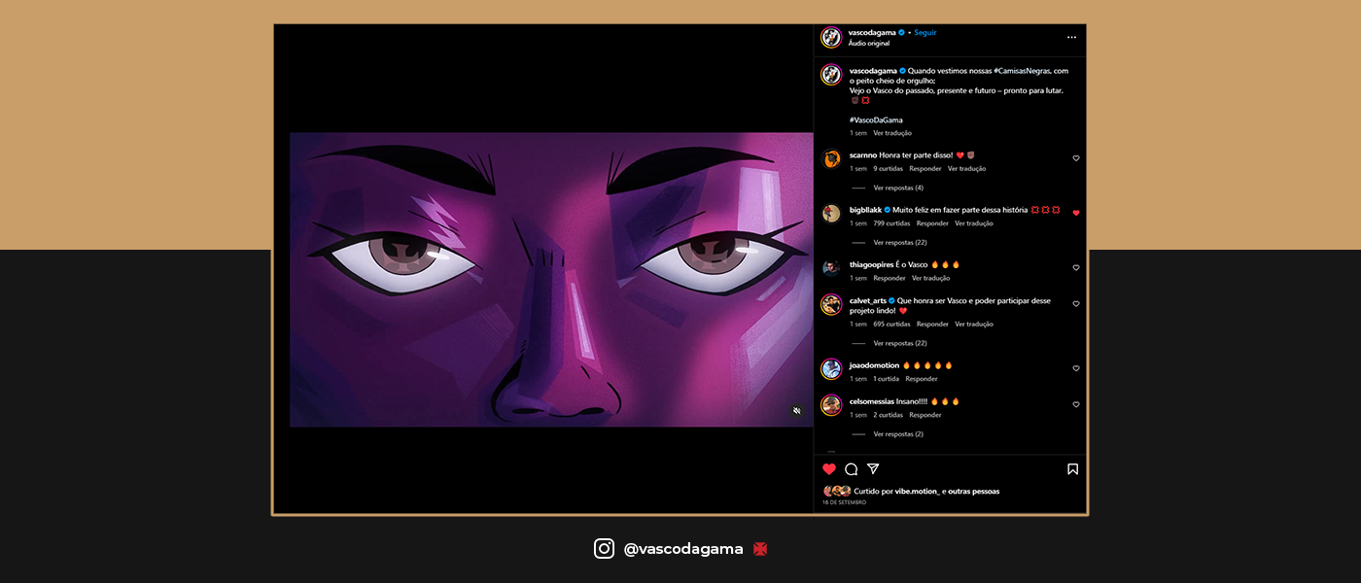The height and width of the screenshot is (583, 1361).
Task: Like celsomessias's comment with the heart
Action: tap(1076, 404)
